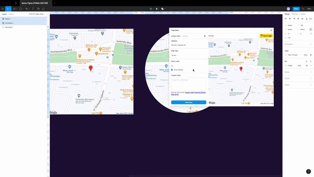The height and width of the screenshot is (177, 314).
Task: Switch to the Inspect tab
Action: pos(303,14)
